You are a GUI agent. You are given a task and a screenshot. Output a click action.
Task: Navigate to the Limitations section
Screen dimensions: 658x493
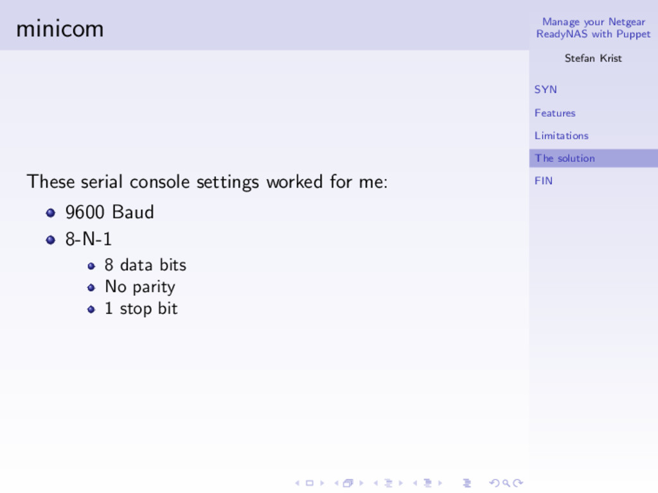pyautogui.click(x=561, y=135)
